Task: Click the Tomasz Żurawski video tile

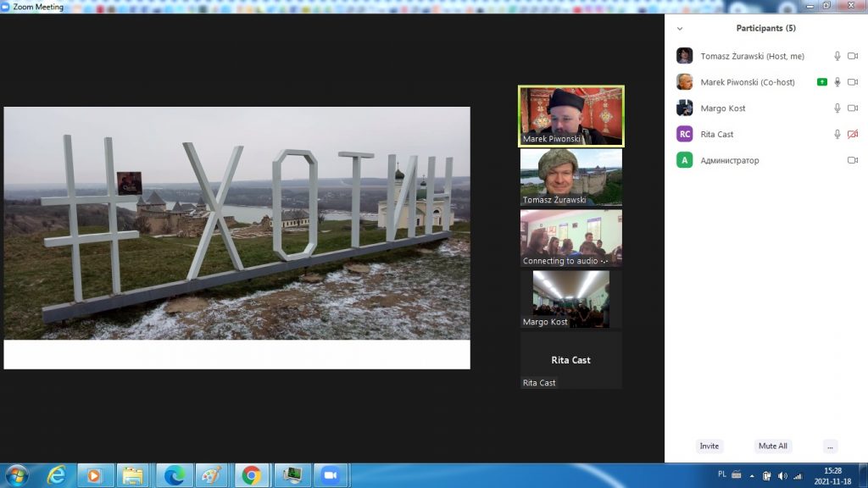Action: coord(570,177)
